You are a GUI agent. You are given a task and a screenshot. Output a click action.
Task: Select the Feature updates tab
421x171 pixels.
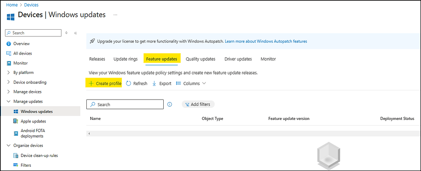(162, 59)
